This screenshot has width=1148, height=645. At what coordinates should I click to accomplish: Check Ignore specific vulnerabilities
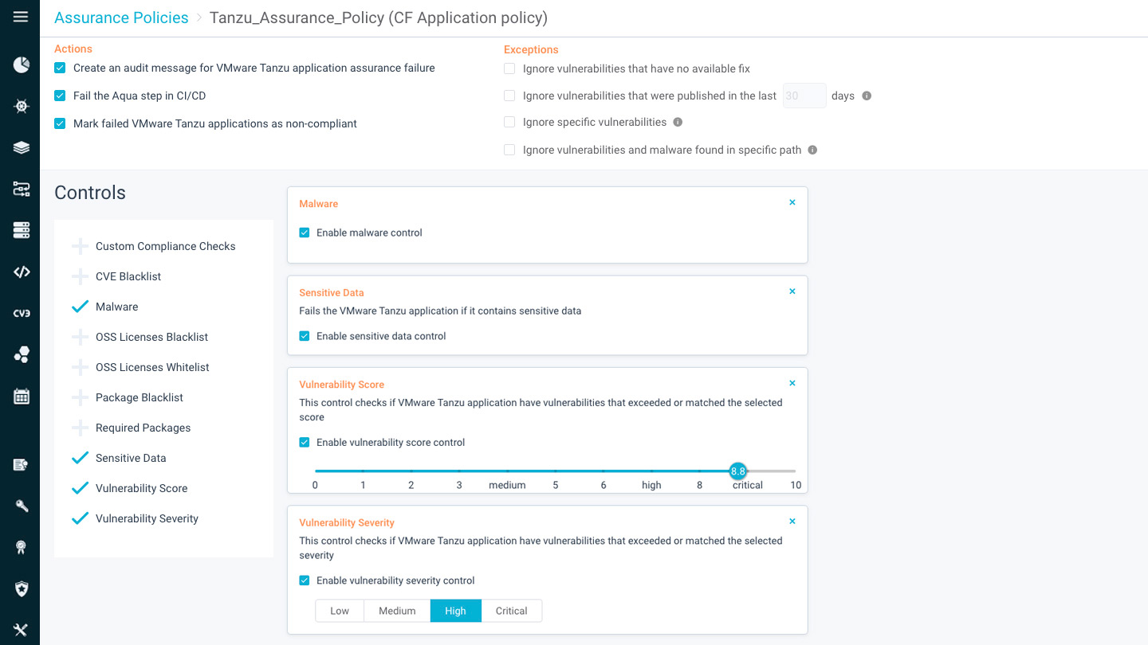(x=509, y=123)
